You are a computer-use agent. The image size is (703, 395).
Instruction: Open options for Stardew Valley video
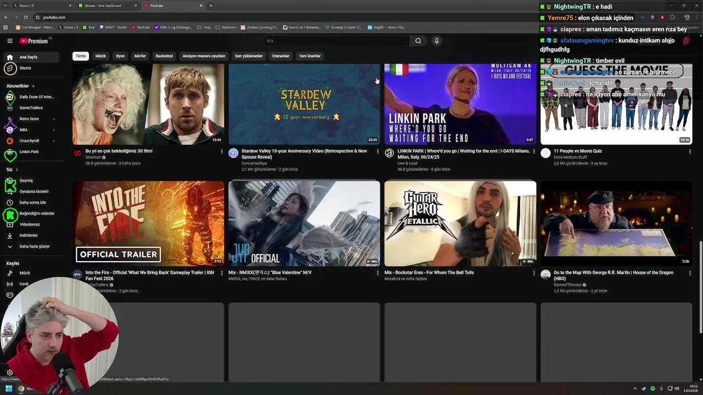(377, 151)
